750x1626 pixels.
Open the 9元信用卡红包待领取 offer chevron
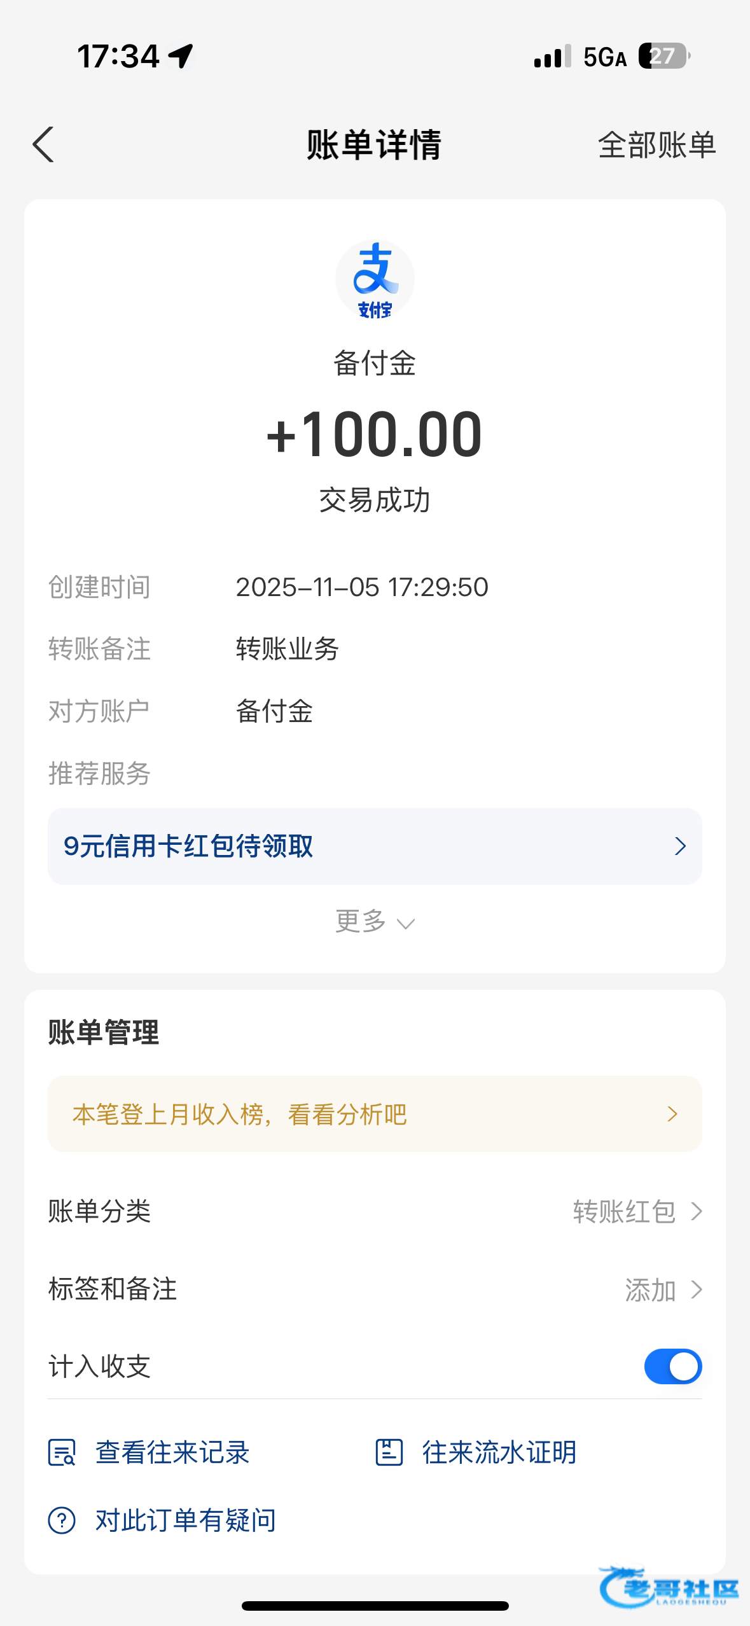click(x=679, y=846)
